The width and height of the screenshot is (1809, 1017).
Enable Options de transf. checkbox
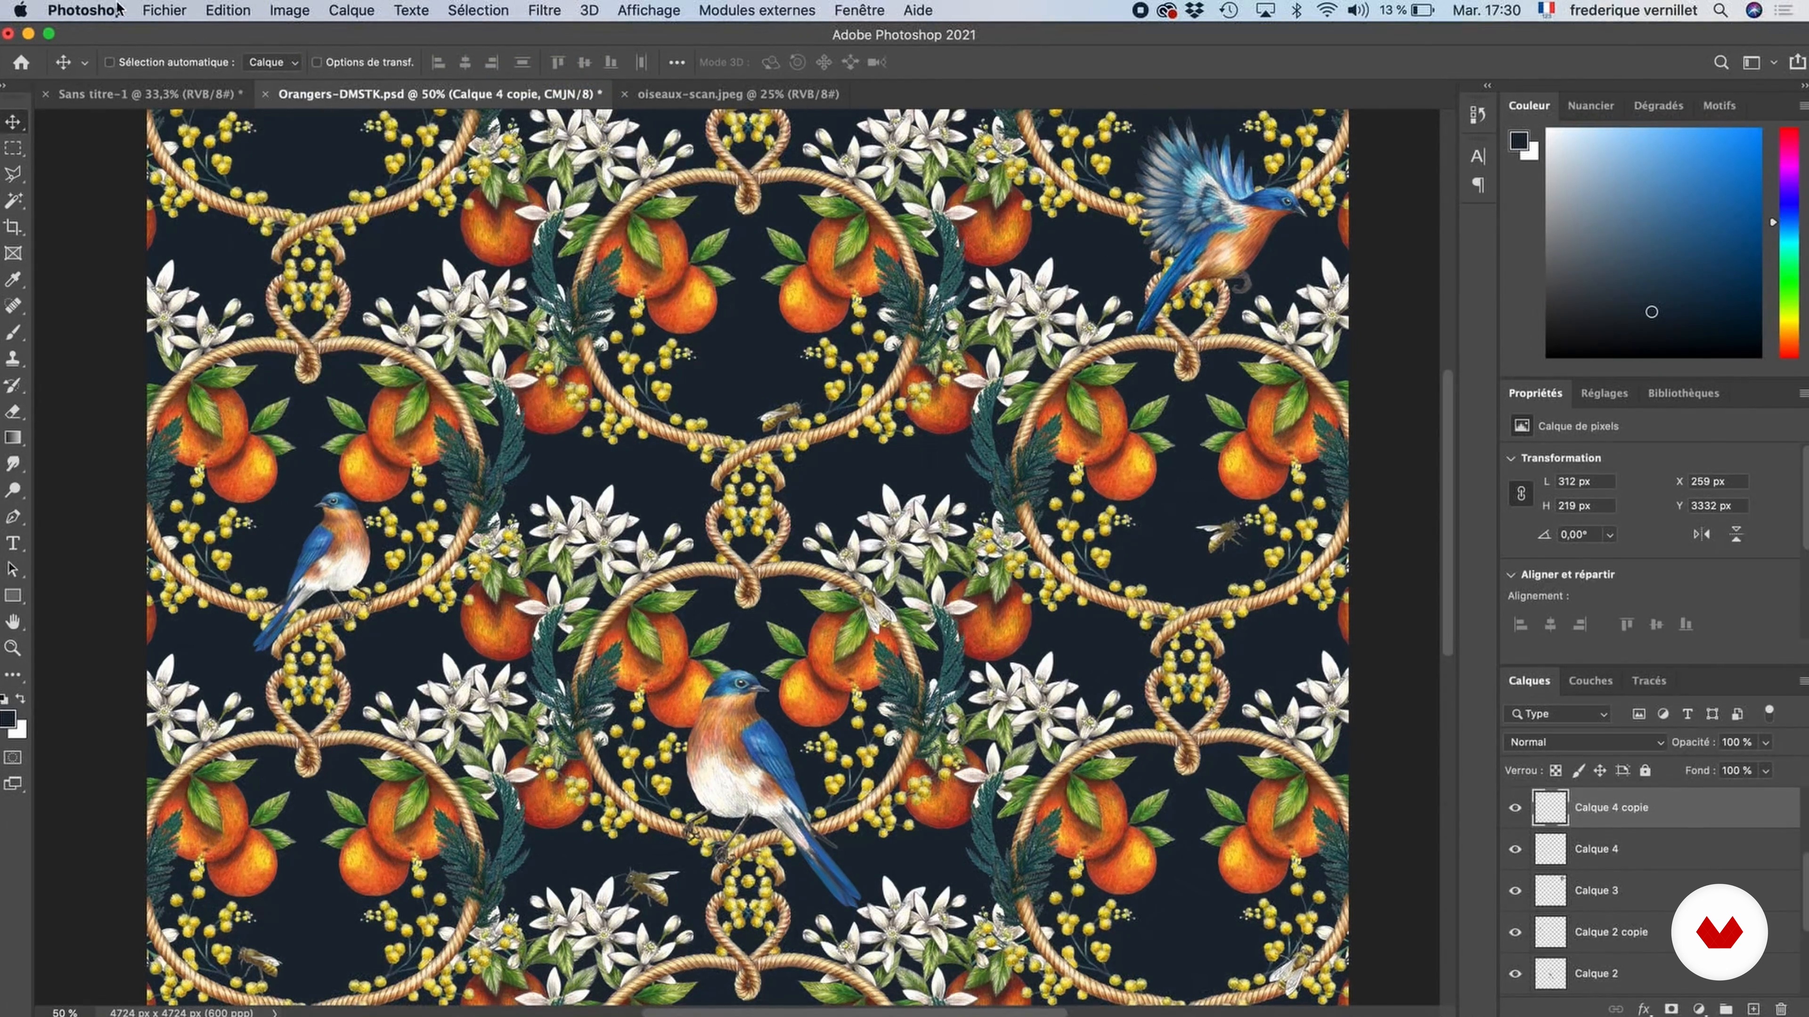(317, 63)
